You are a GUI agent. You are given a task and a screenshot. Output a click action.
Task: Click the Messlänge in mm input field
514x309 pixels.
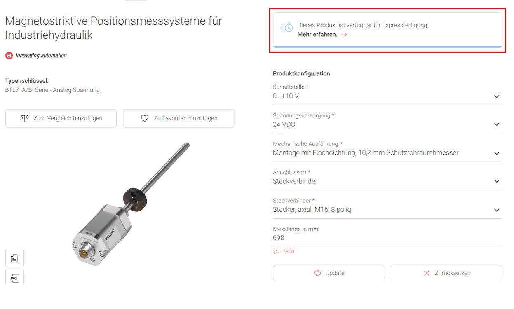click(387, 238)
